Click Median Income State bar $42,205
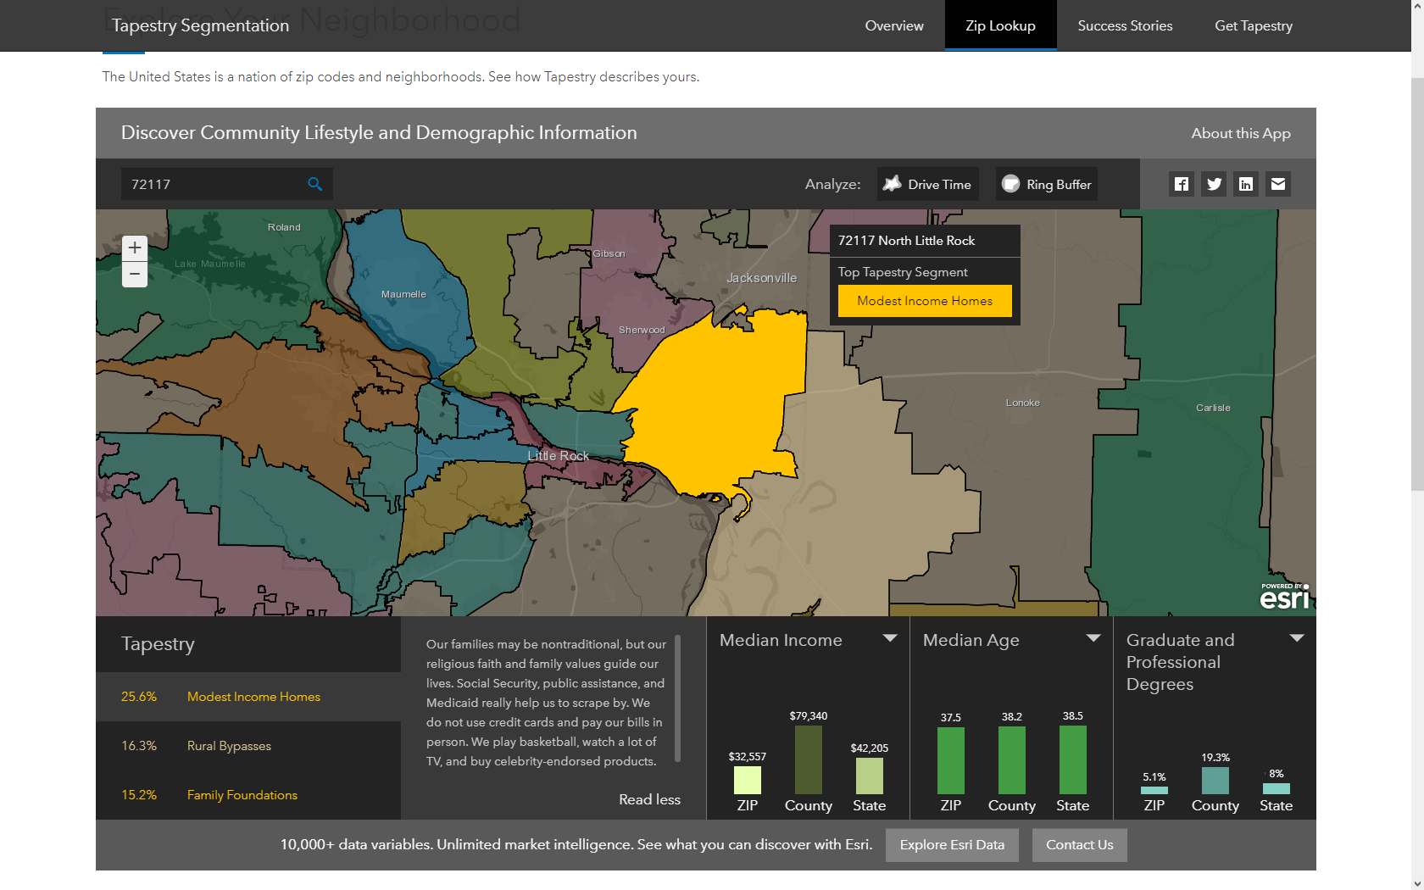This screenshot has width=1424, height=890. pyautogui.click(x=870, y=776)
